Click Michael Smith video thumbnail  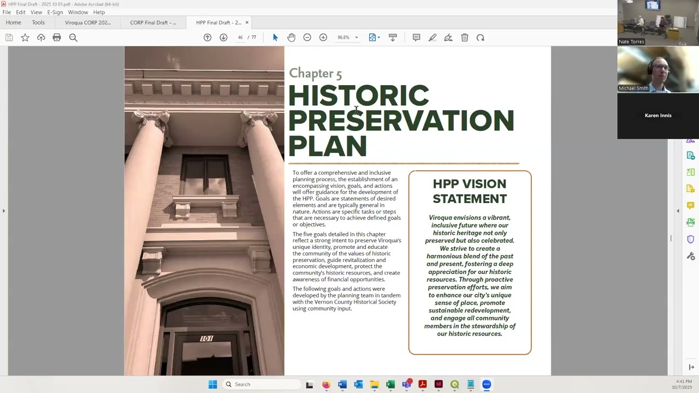(x=658, y=69)
